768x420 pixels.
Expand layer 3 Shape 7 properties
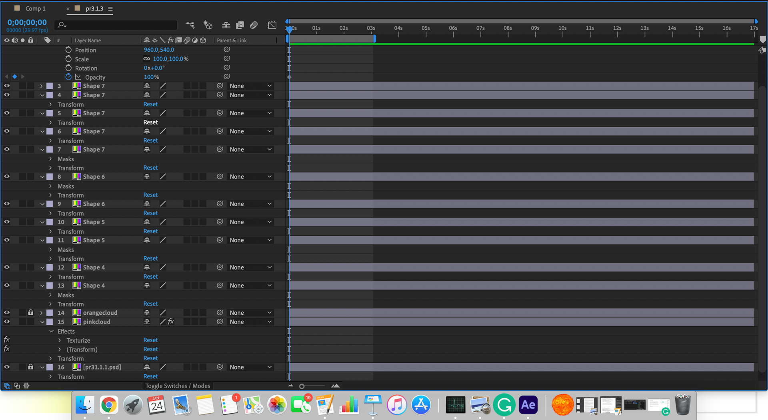(x=41, y=86)
